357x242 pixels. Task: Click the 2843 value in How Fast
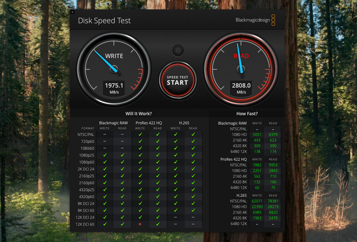273,170
